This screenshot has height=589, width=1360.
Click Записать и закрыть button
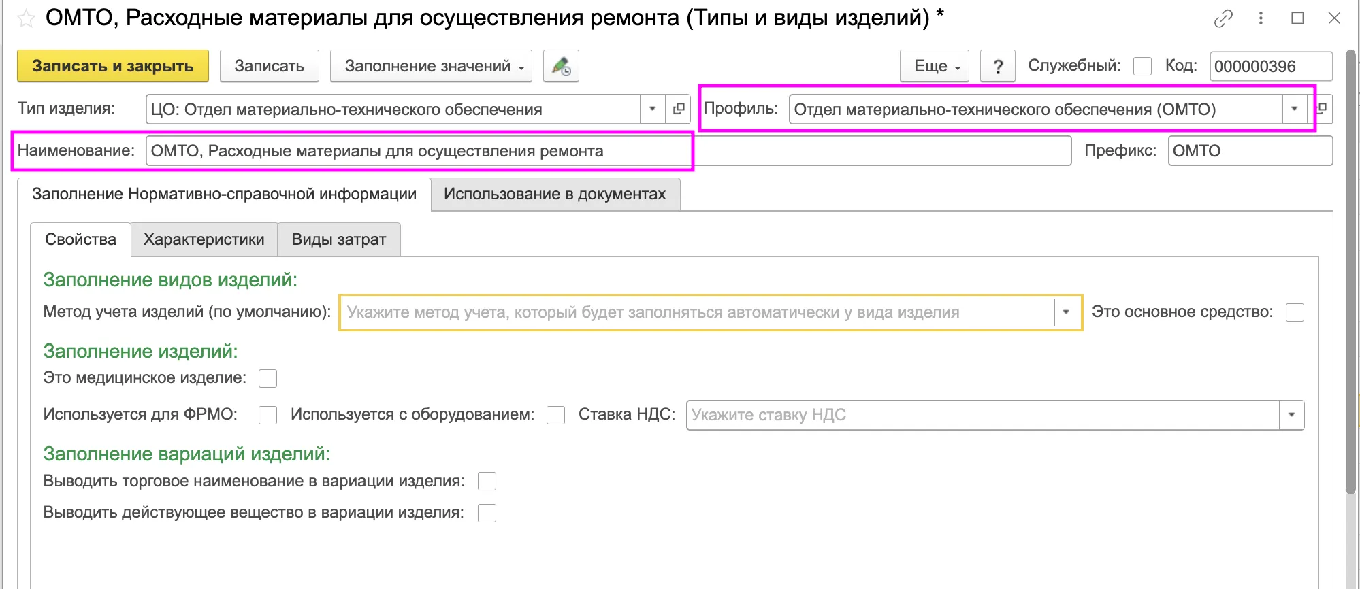(112, 66)
